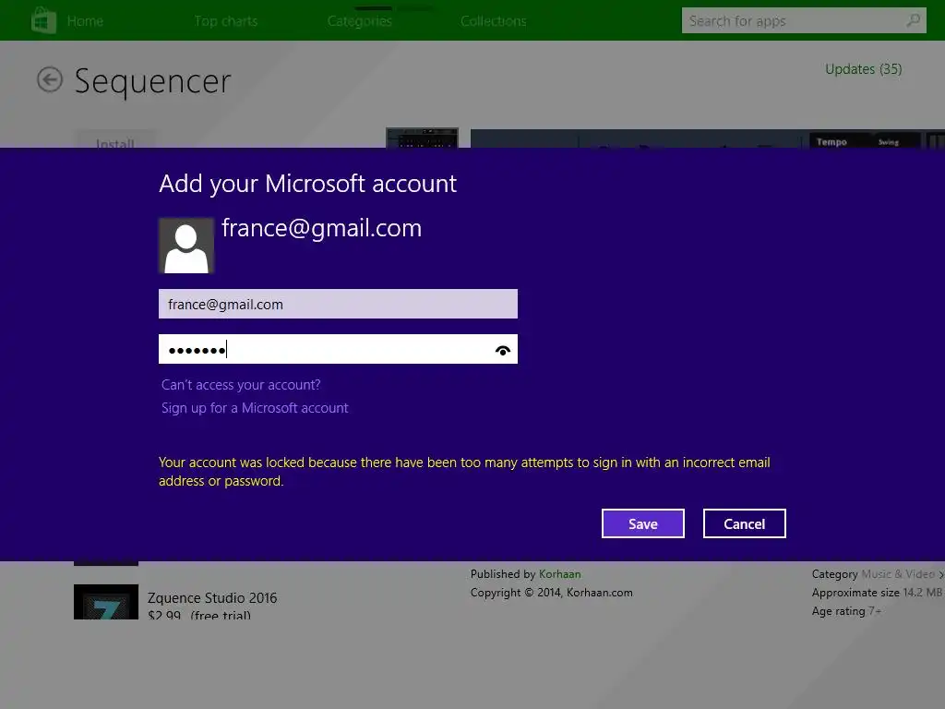Open the Collections tab

coord(494,21)
